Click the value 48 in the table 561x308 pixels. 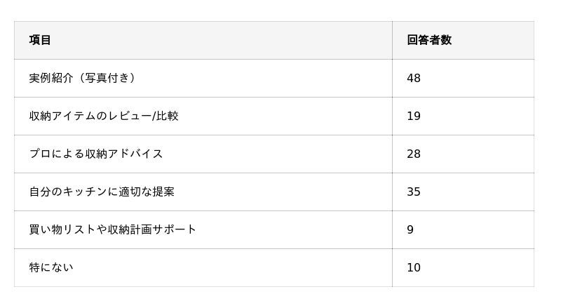coord(414,78)
